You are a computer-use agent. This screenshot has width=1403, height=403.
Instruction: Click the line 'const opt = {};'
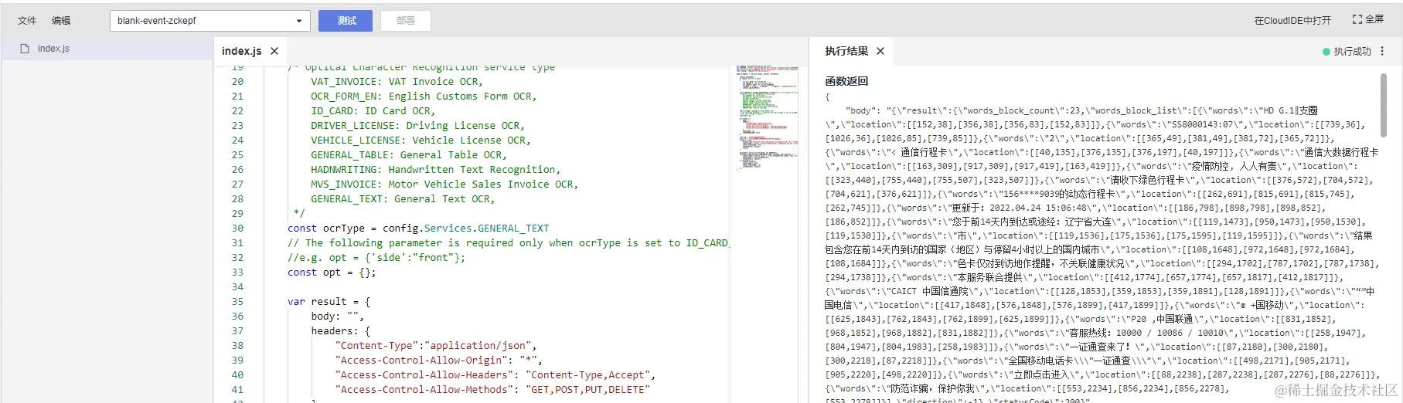point(332,273)
